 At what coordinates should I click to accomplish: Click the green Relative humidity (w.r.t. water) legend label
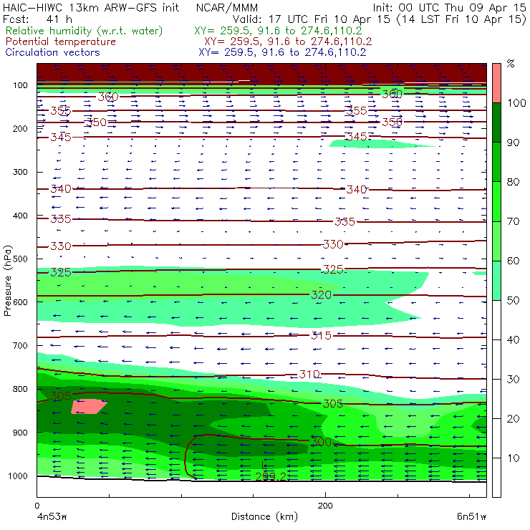[85, 31]
